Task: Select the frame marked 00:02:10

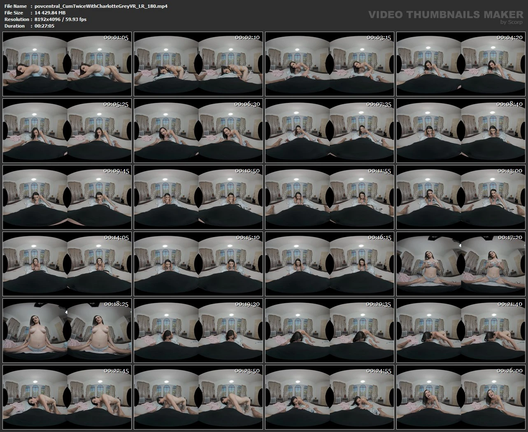Action: [x=198, y=64]
